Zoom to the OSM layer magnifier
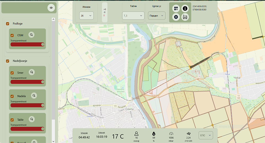The height and width of the screenshot is (143, 265). 31,35
